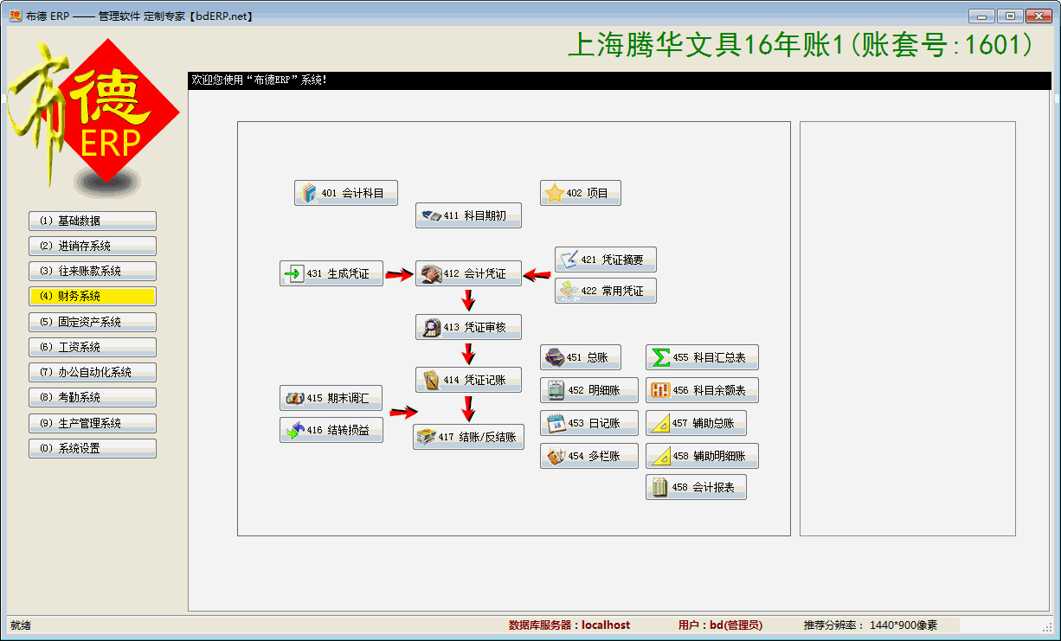Viewport: 1061px width, 641px height.
Task: Open 453 日记账 calendar button
Action: point(589,423)
